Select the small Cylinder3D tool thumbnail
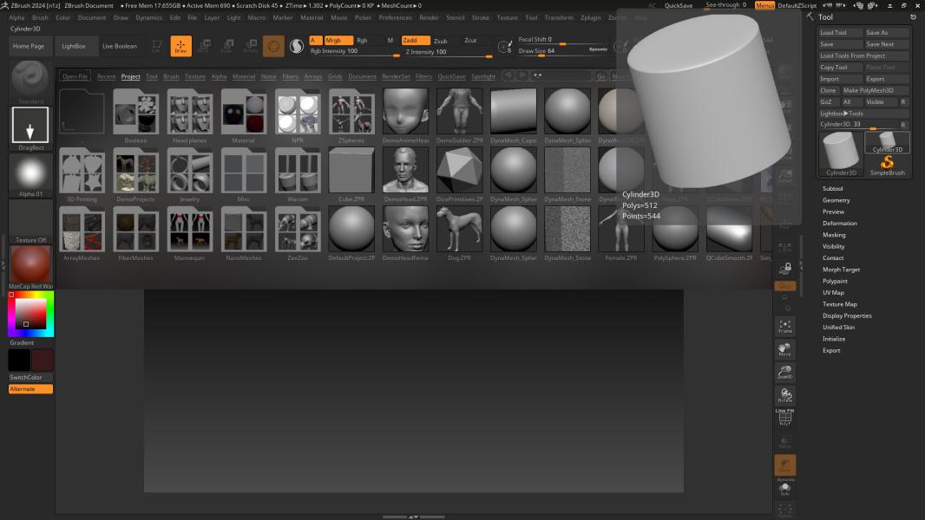The width and height of the screenshot is (925, 520). point(887,142)
